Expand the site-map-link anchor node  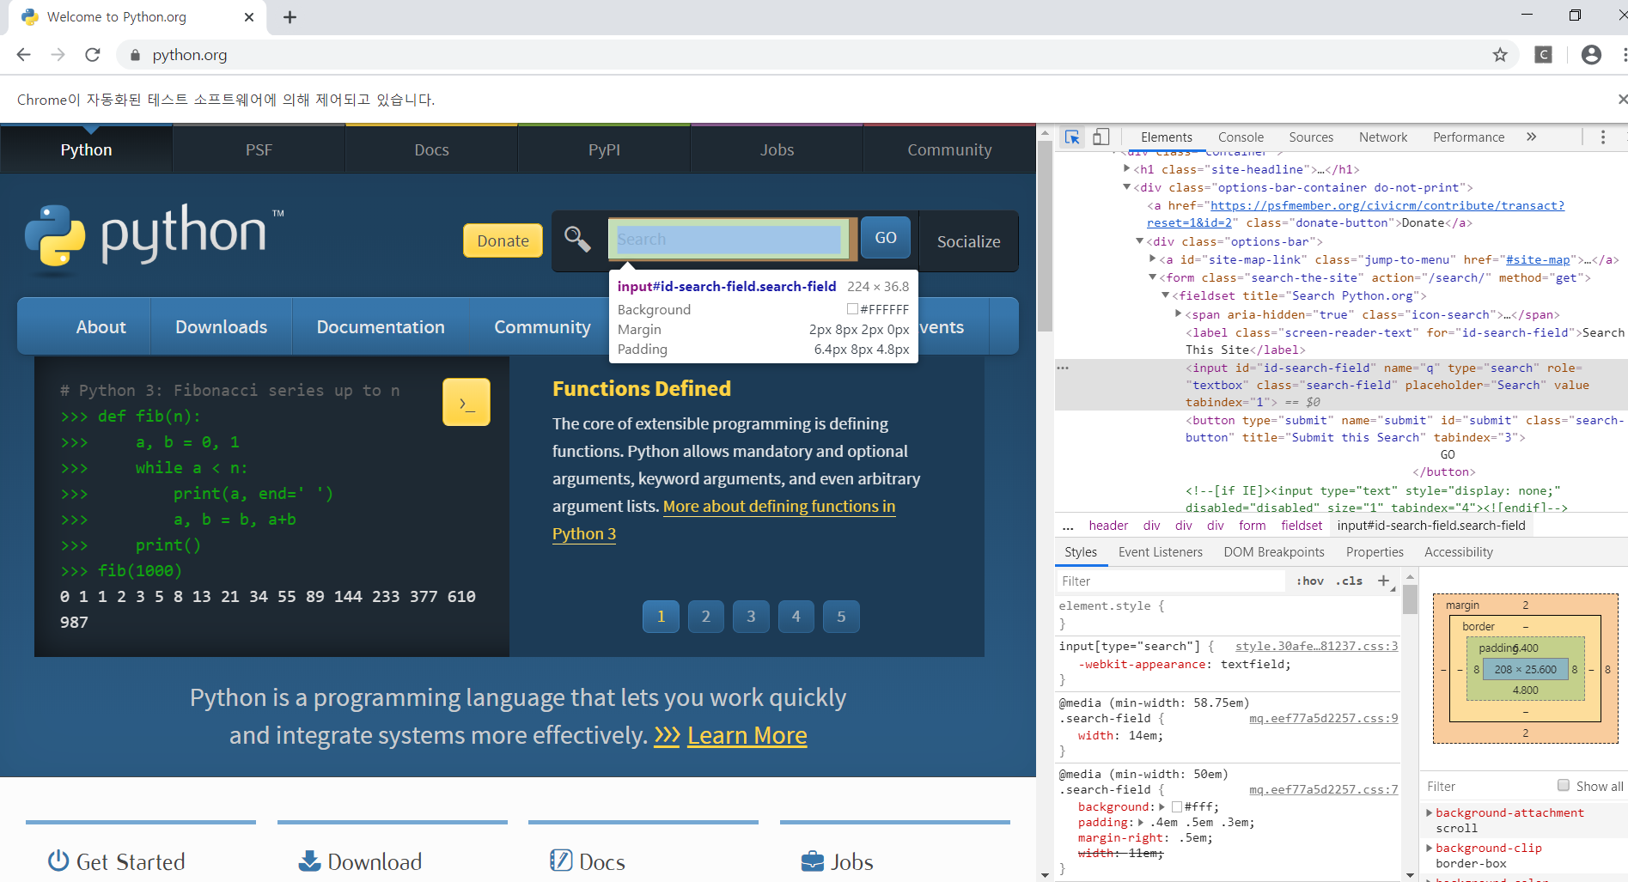tap(1152, 259)
